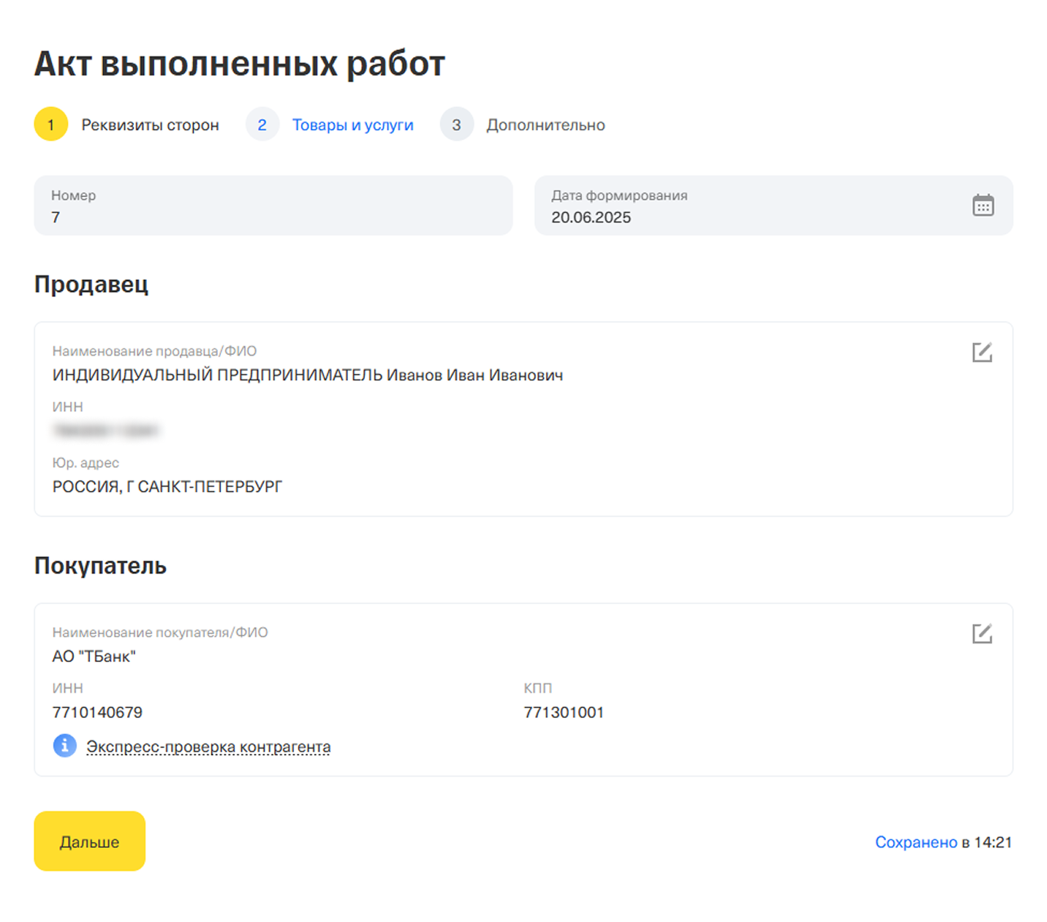Click the buyer ИНН value 7710140679
Viewport: 1047px width, 922px height.
[96, 712]
